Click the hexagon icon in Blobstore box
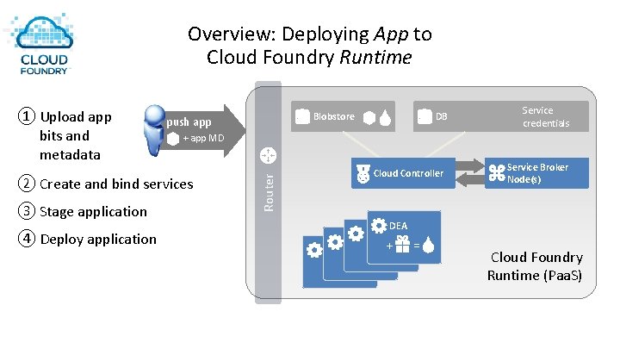The height and width of the screenshot is (349, 620). tap(369, 117)
